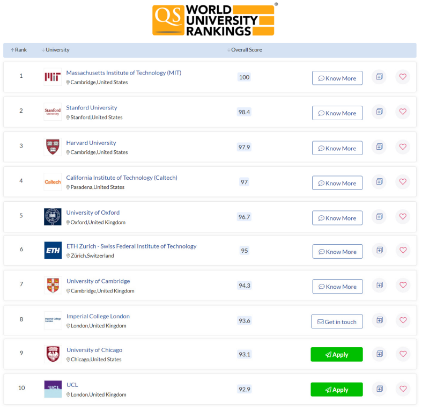
Task: Click Apply for University of Chicago
Action: (336, 354)
